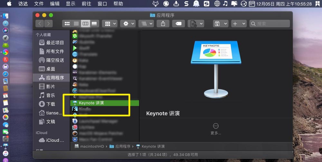
Task: Click macintoshHD in the path bar
Action: point(89,147)
